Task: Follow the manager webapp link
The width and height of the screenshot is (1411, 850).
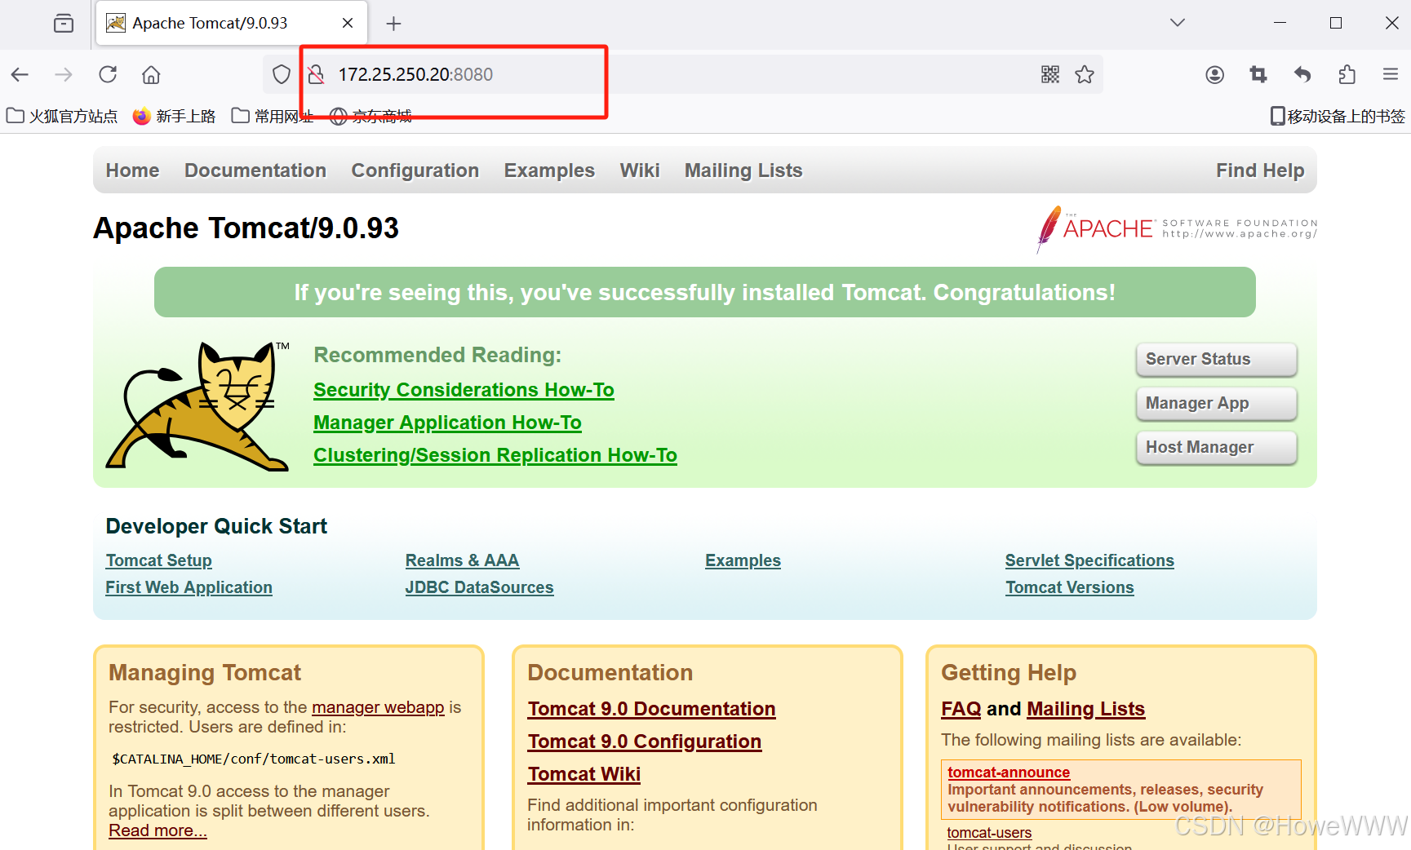Action: click(378, 707)
